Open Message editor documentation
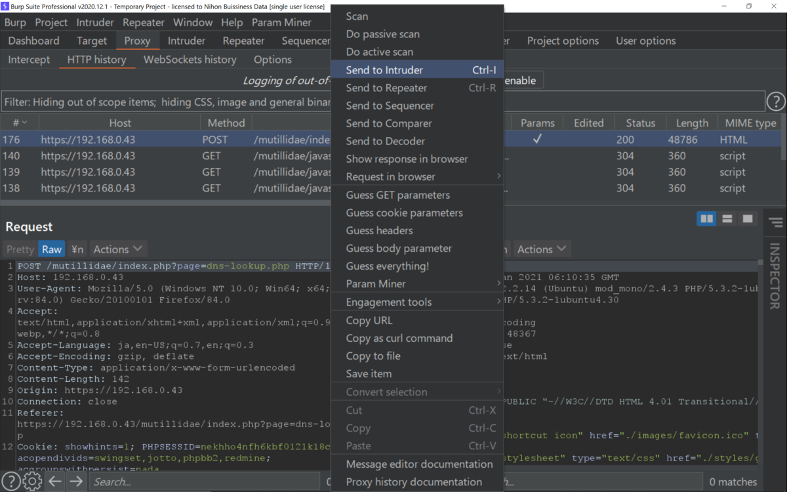Viewport: 787px width, 492px height. point(417,464)
